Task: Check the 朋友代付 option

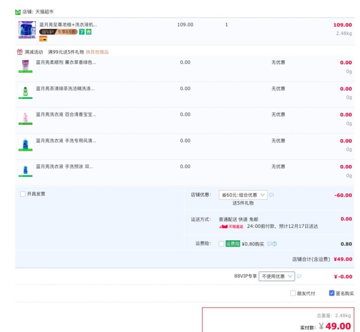Action: click(x=293, y=293)
